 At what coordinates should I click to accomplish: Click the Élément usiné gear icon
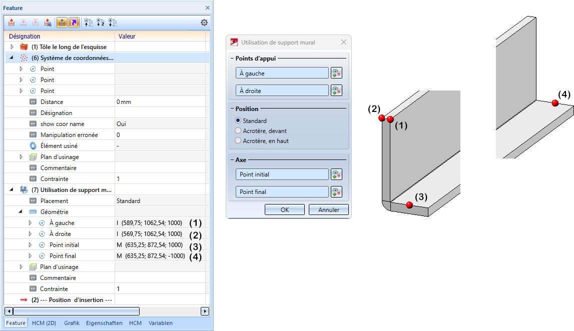coord(33,145)
